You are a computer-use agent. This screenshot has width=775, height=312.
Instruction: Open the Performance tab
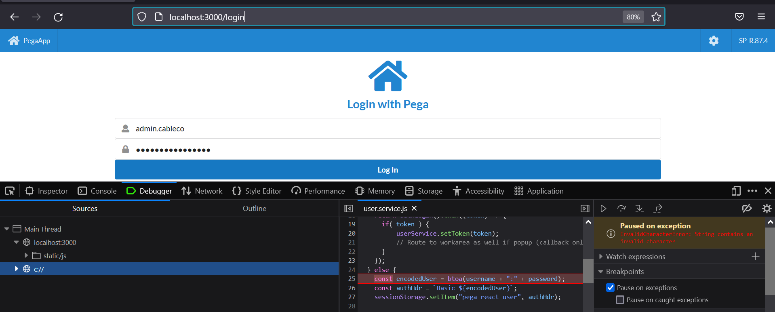[318, 191]
